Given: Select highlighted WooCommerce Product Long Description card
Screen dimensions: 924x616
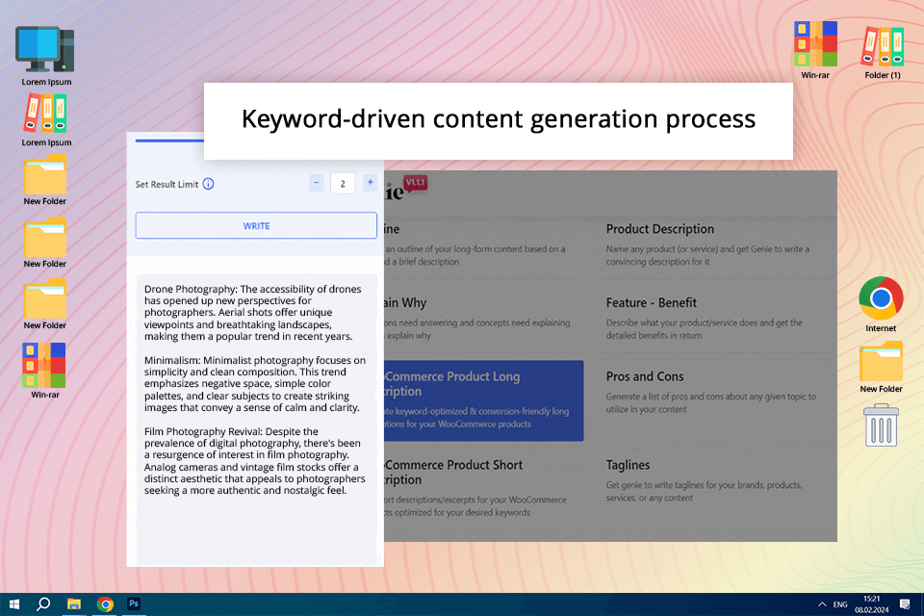Looking at the screenshot, I should click(x=484, y=400).
